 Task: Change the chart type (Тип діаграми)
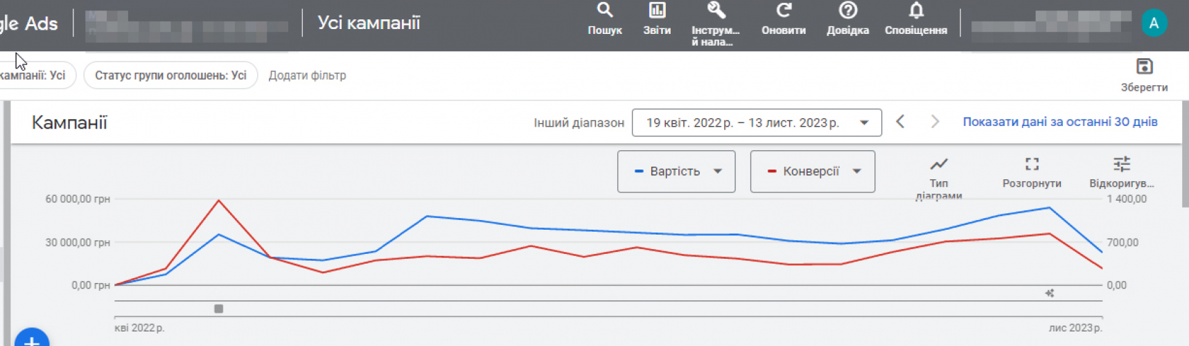tap(939, 165)
